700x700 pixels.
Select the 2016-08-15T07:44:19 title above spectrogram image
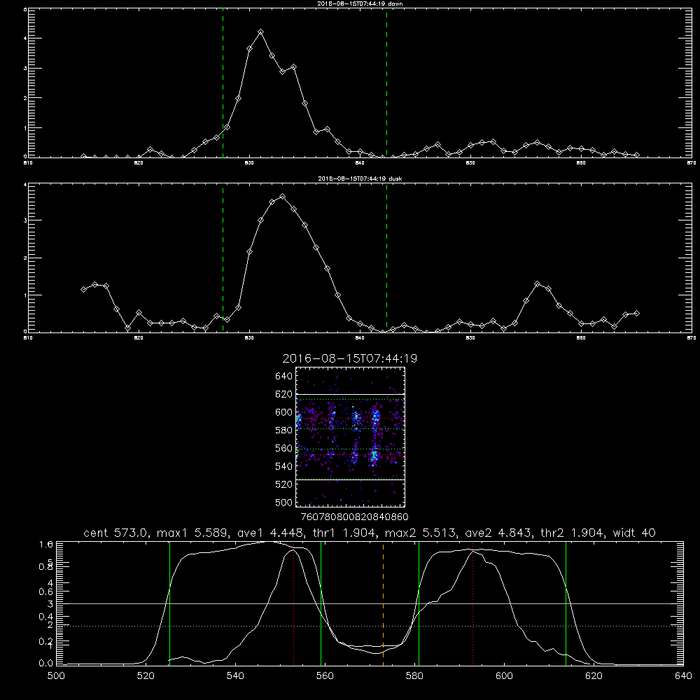[349, 358]
